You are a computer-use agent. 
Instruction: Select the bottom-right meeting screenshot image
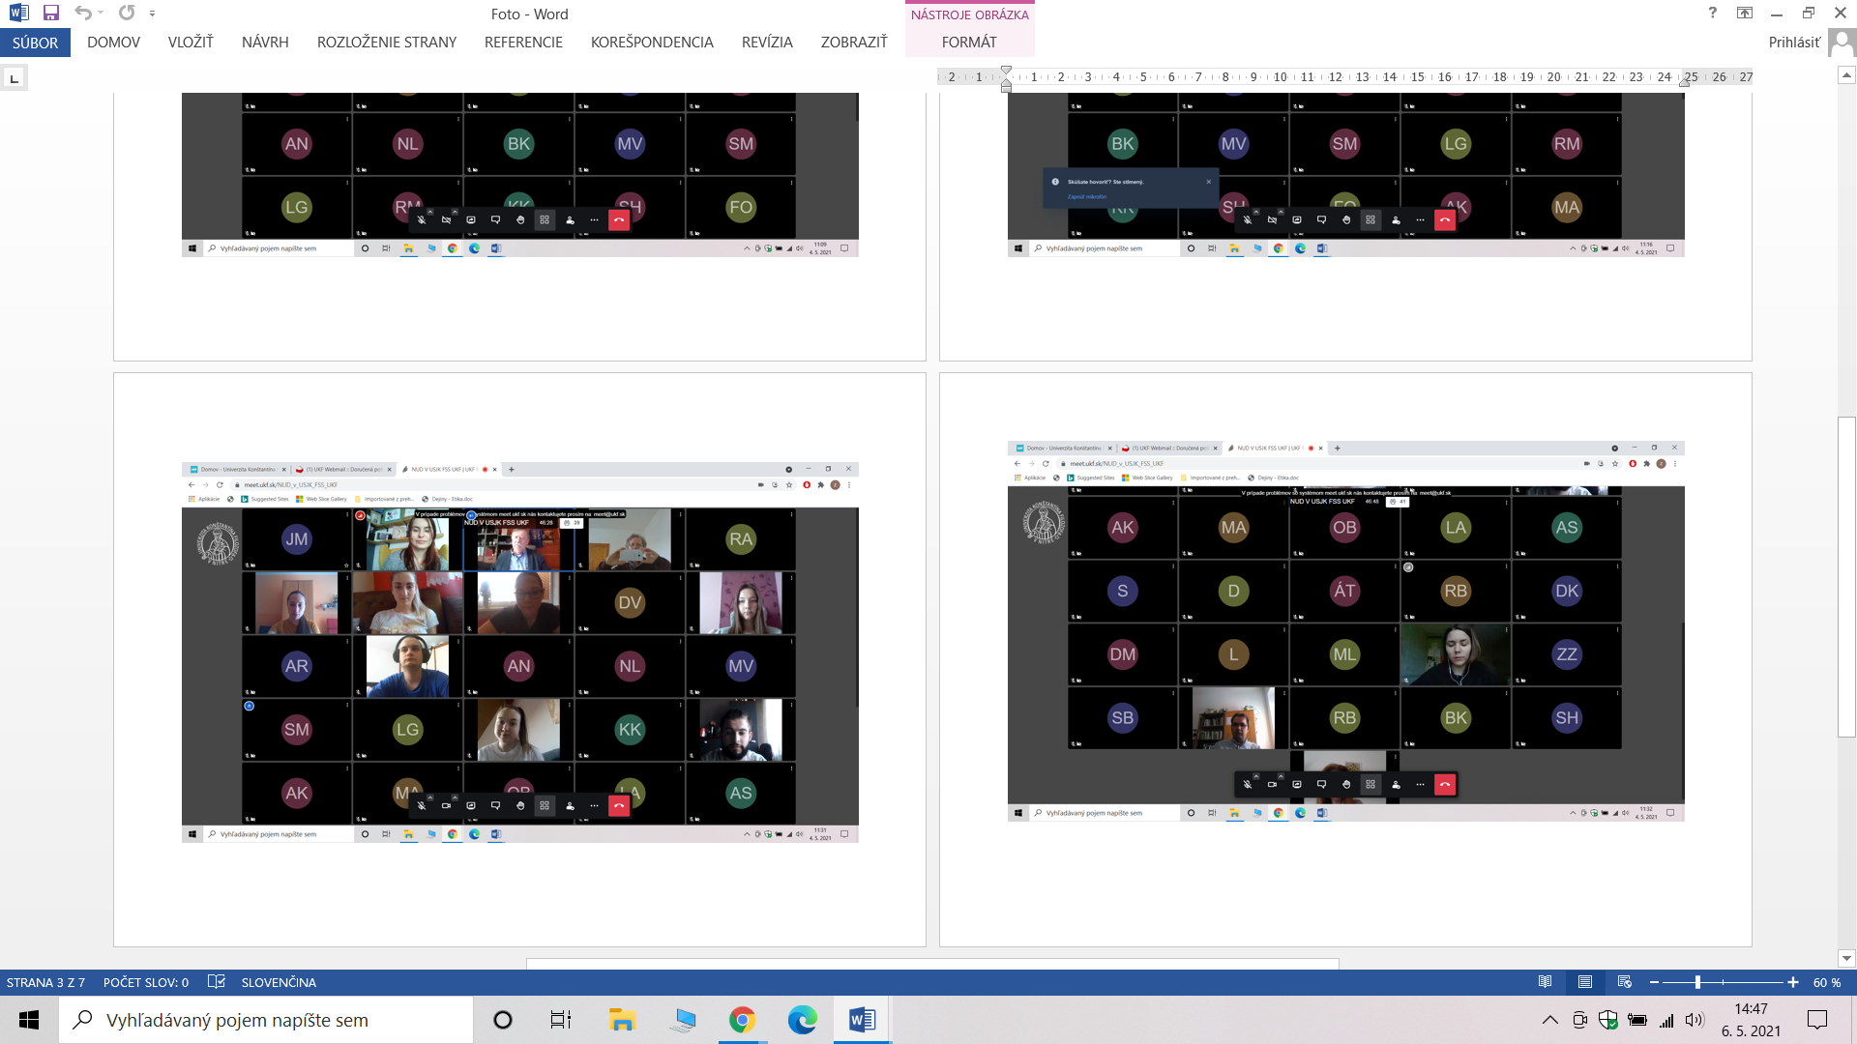tap(1345, 631)
